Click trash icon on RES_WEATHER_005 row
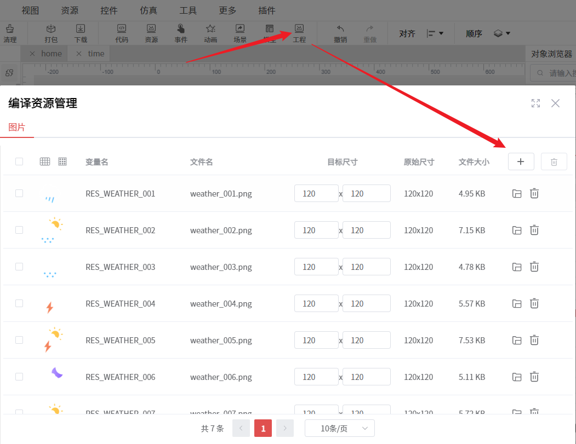 click(534, 340)
